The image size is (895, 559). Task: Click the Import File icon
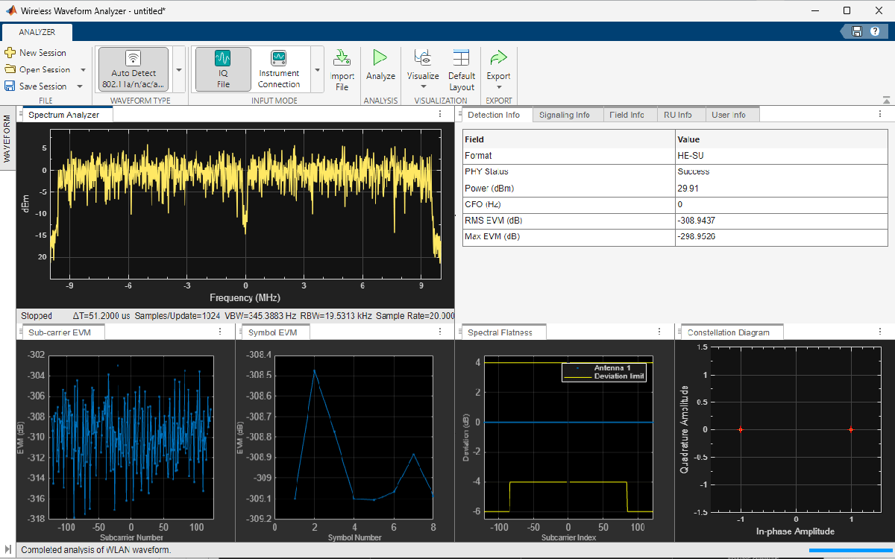coord(342,58)
